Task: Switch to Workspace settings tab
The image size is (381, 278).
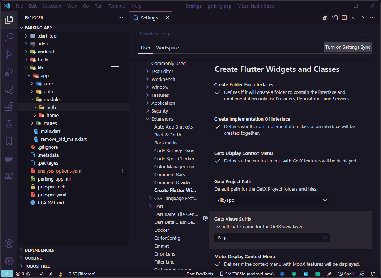Action: click(167, 48)
